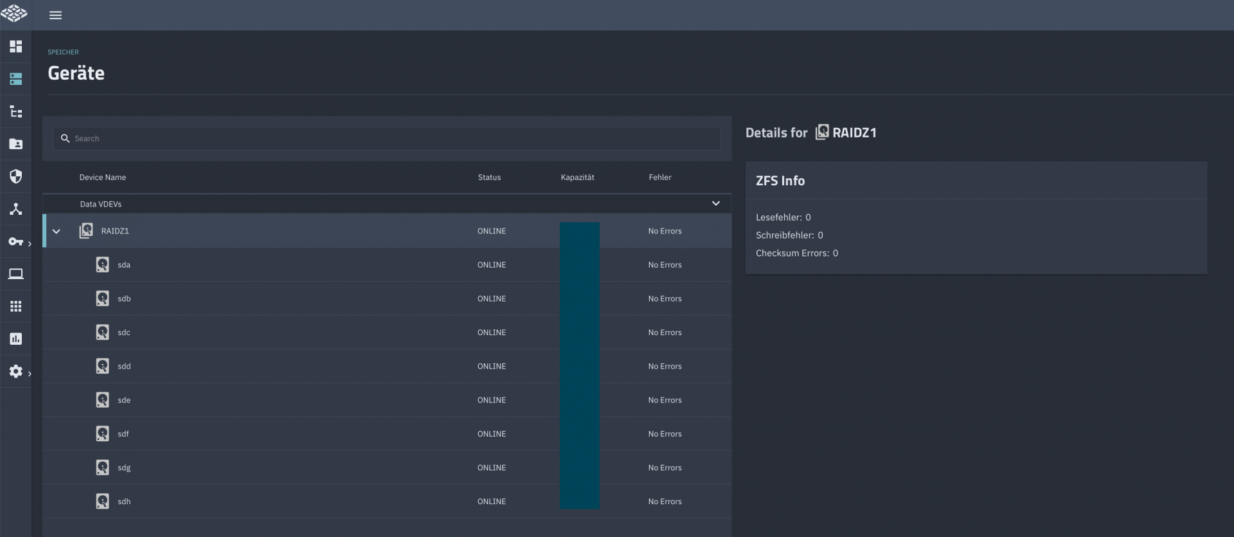Click No Errors in sdb row
The image size is (1234, 537).
click(665, 298)
